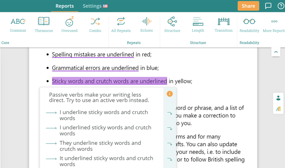Open the Transition report
The width and height of the screenshot is (285, 168).
(224, 25)
